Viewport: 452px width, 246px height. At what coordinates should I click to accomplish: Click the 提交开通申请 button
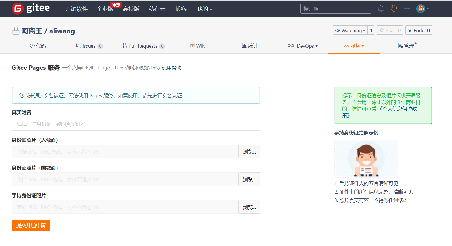click(x=31, y=225)
